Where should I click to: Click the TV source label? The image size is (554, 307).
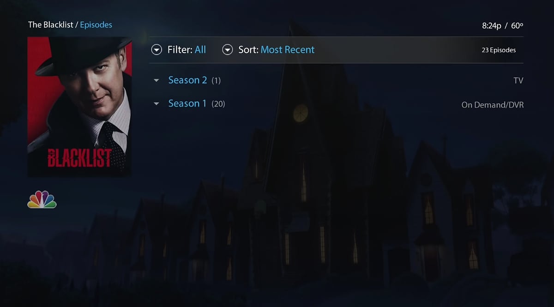pyautogui.click(x=518, y=81)
